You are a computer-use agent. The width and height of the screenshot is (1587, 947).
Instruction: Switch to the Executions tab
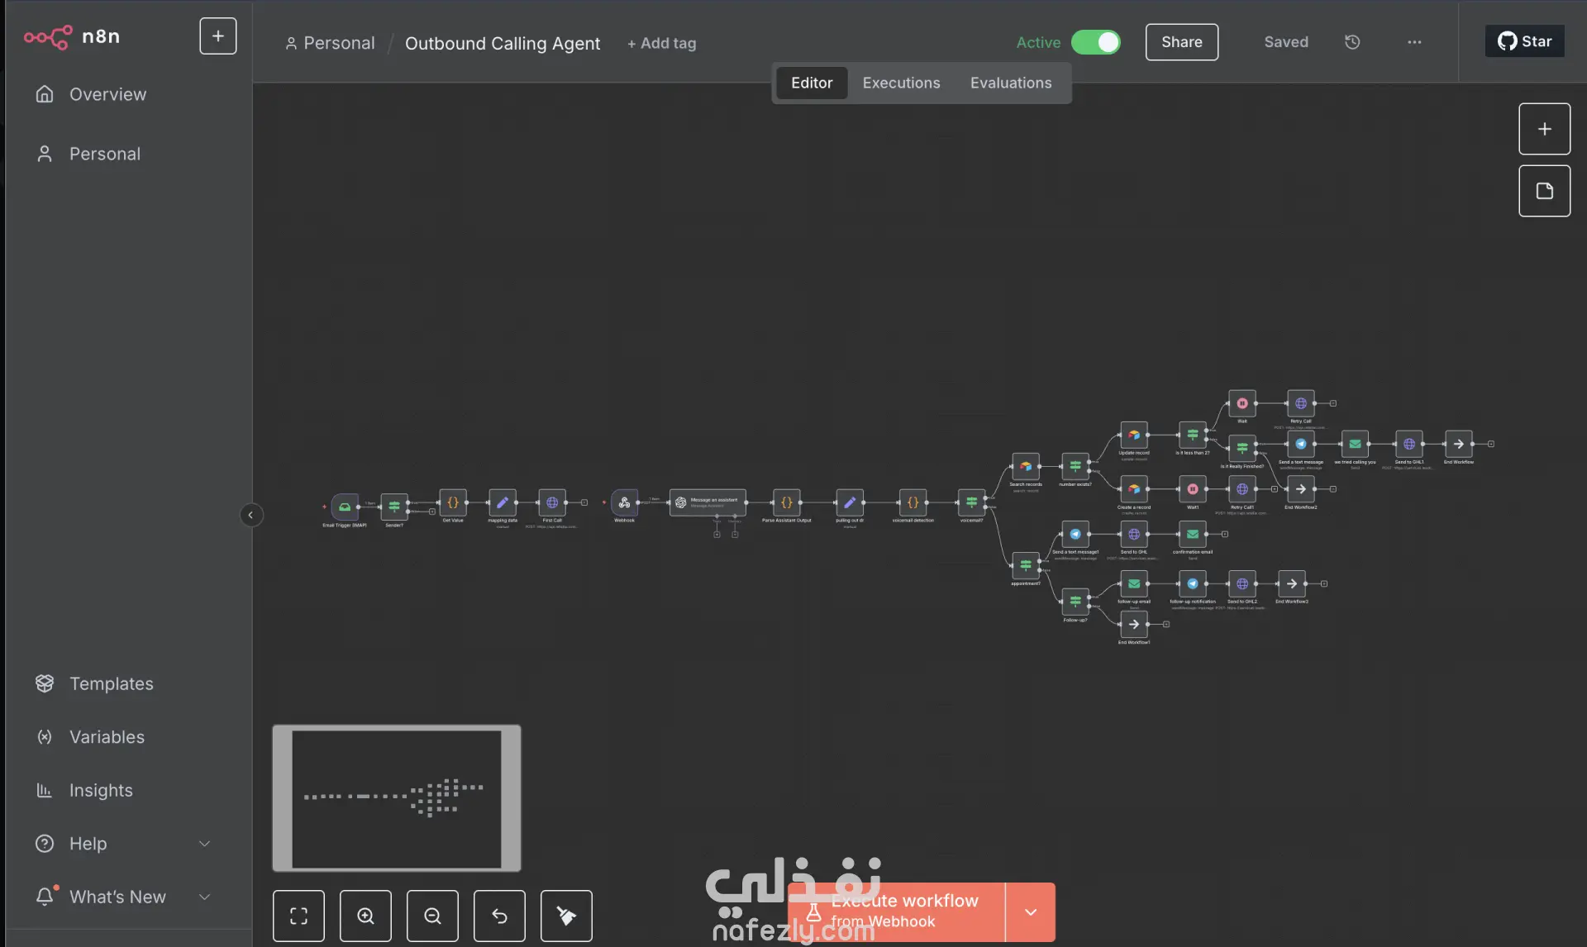click(x=901, y=83)
